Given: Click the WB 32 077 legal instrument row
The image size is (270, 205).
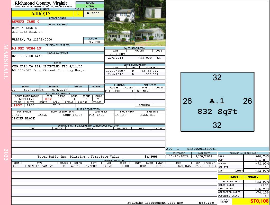Looking at the screenshot, I should pyautogui.click(x=135, y=70).
